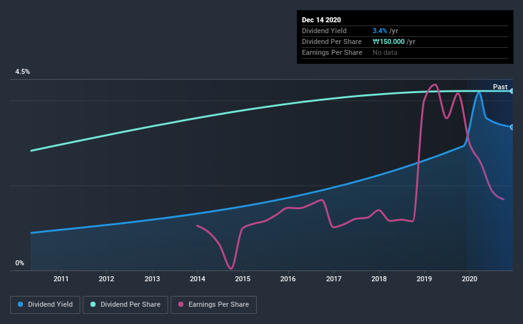Click the blue Dividend Yield legend dot
Viewport: 523px width, 324px height.
(x=20, y=304)
